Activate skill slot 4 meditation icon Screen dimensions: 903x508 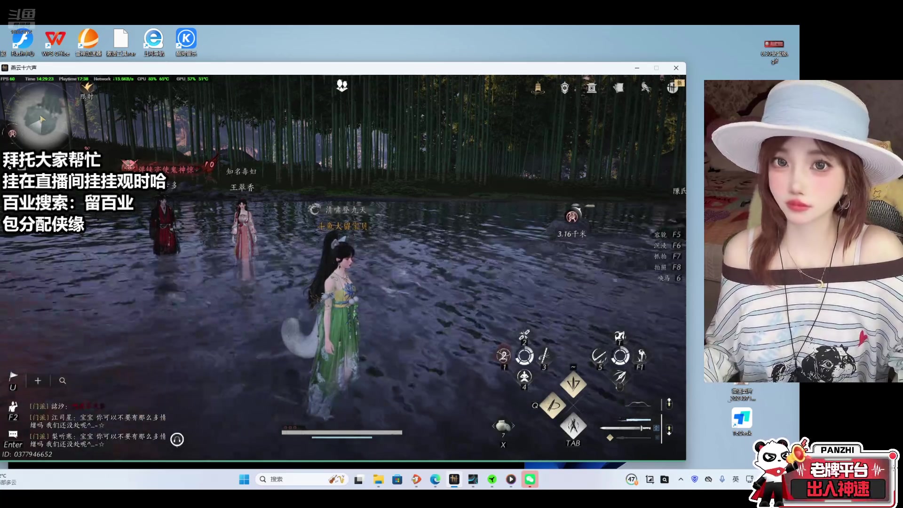pos(524,377)
